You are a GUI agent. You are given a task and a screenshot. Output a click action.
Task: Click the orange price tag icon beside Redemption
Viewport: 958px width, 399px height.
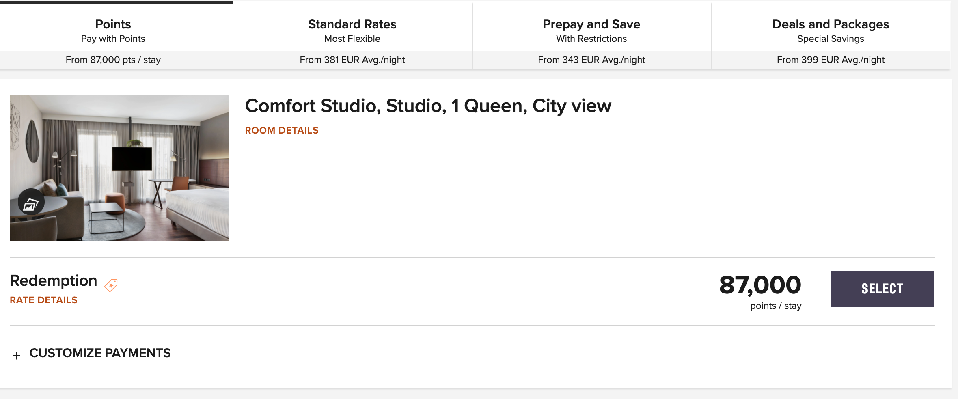tap(112, 285)
